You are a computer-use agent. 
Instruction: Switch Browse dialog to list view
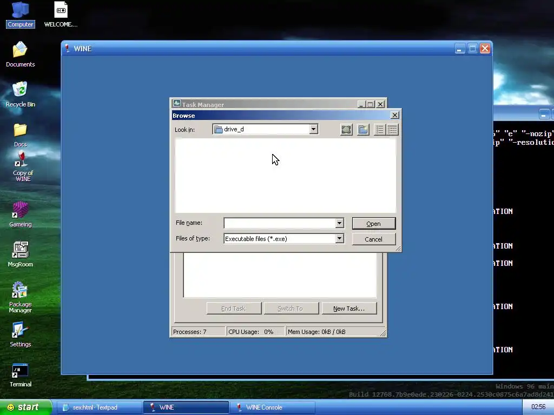[379, 130]
